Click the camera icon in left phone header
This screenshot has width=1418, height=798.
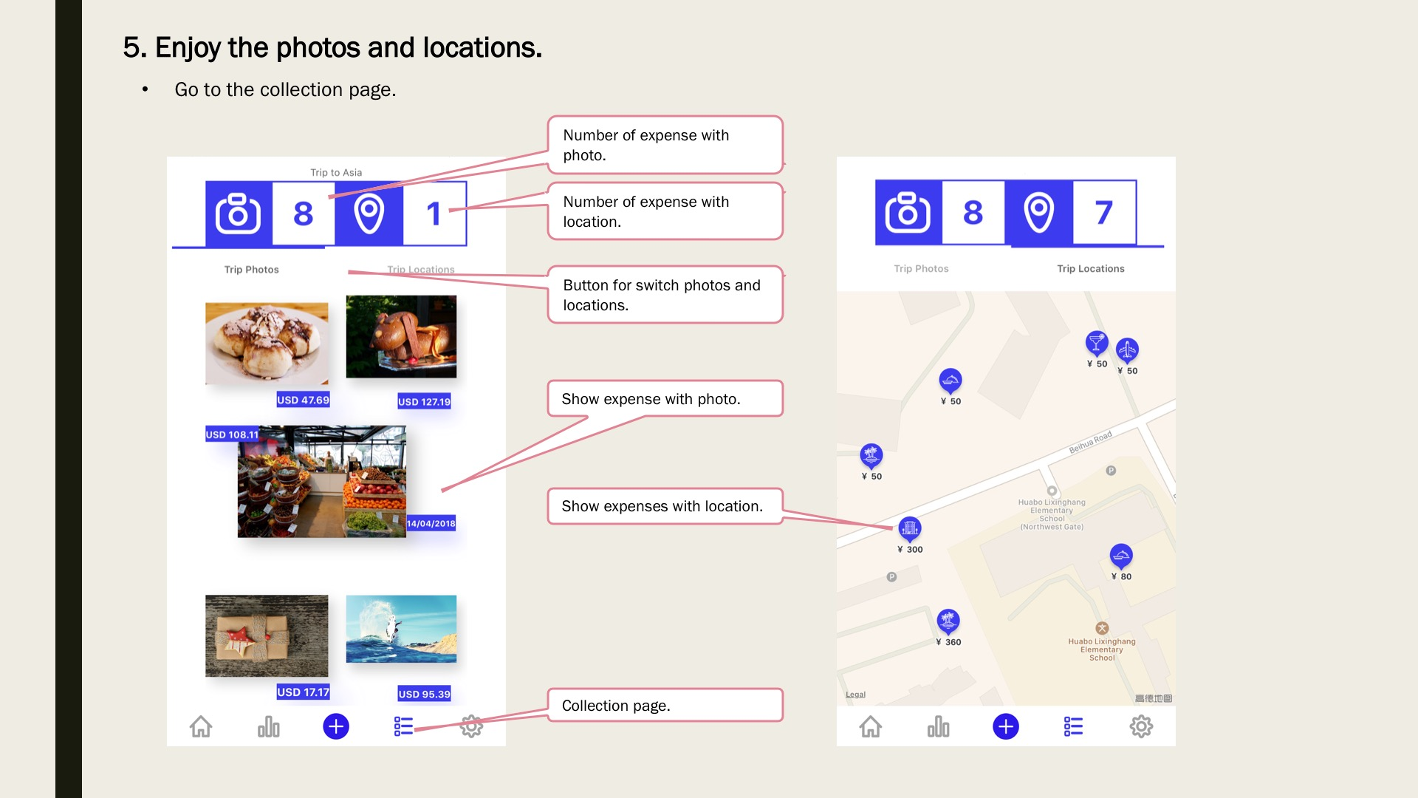click(x=238, y=214)
